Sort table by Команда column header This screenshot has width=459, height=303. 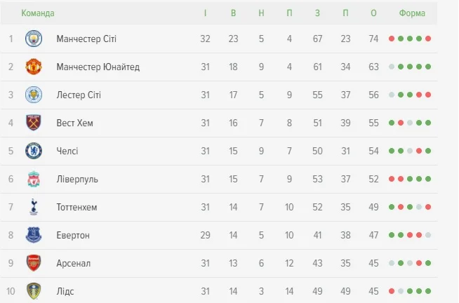[38, 13]
